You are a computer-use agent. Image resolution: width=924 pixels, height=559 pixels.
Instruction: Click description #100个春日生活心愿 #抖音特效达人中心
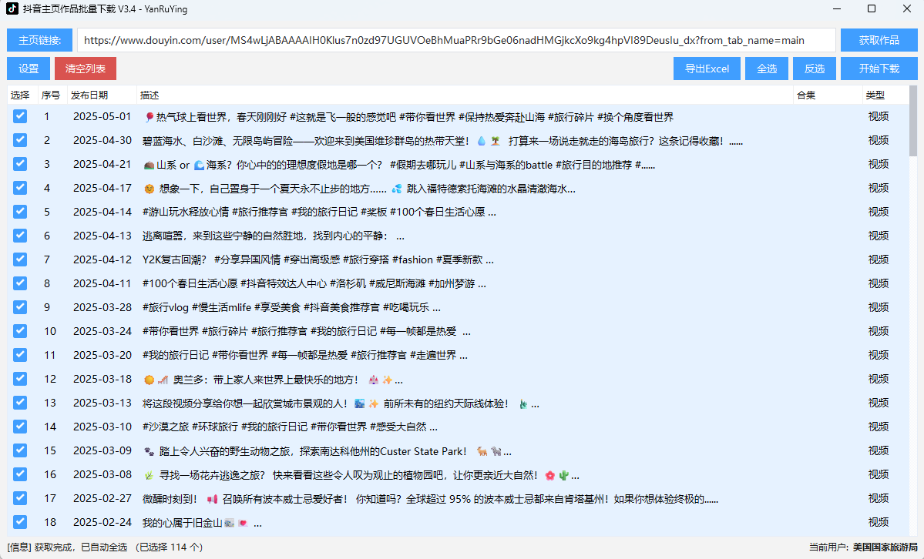314,284
